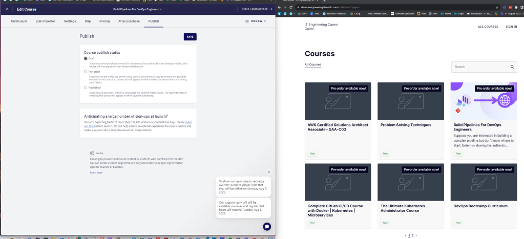The height and width of the screenshot is (239, 524).
Task: Select the Draft publish status
Action: (x=86, y=58)
